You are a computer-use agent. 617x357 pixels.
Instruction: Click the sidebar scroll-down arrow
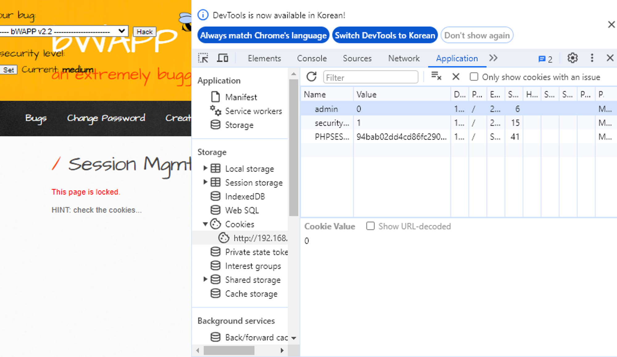(294, 338)
